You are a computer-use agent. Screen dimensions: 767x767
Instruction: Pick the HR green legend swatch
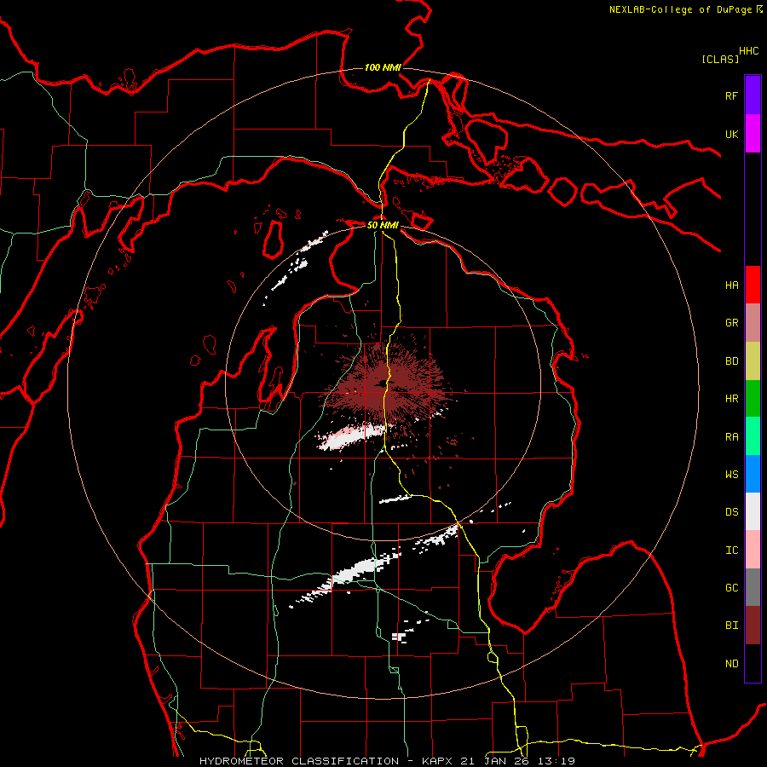coord(753,398)
